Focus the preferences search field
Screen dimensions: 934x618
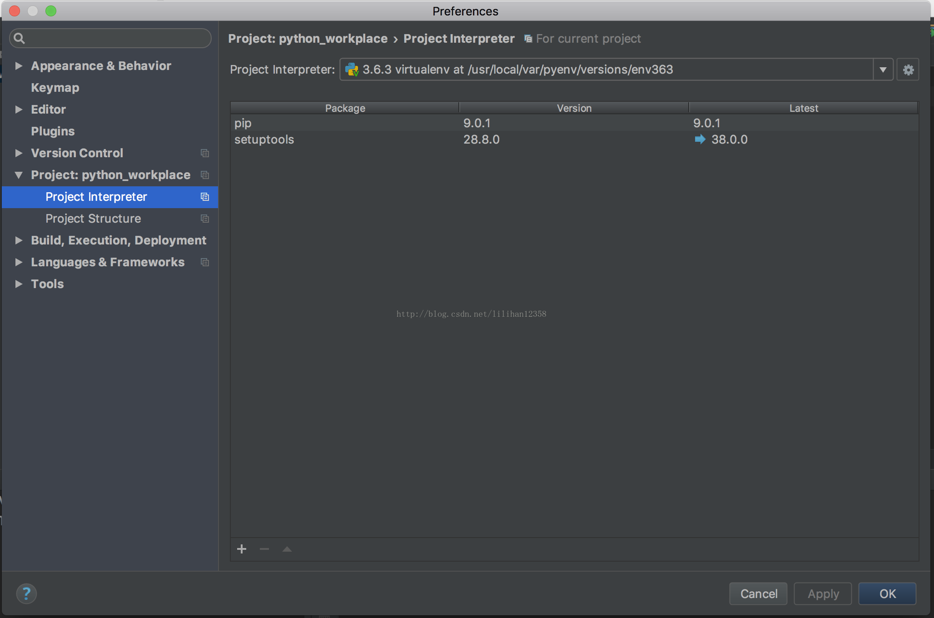110,38
